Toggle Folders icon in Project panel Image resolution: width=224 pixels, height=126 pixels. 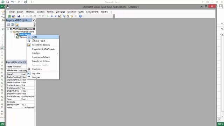(17, 24)
